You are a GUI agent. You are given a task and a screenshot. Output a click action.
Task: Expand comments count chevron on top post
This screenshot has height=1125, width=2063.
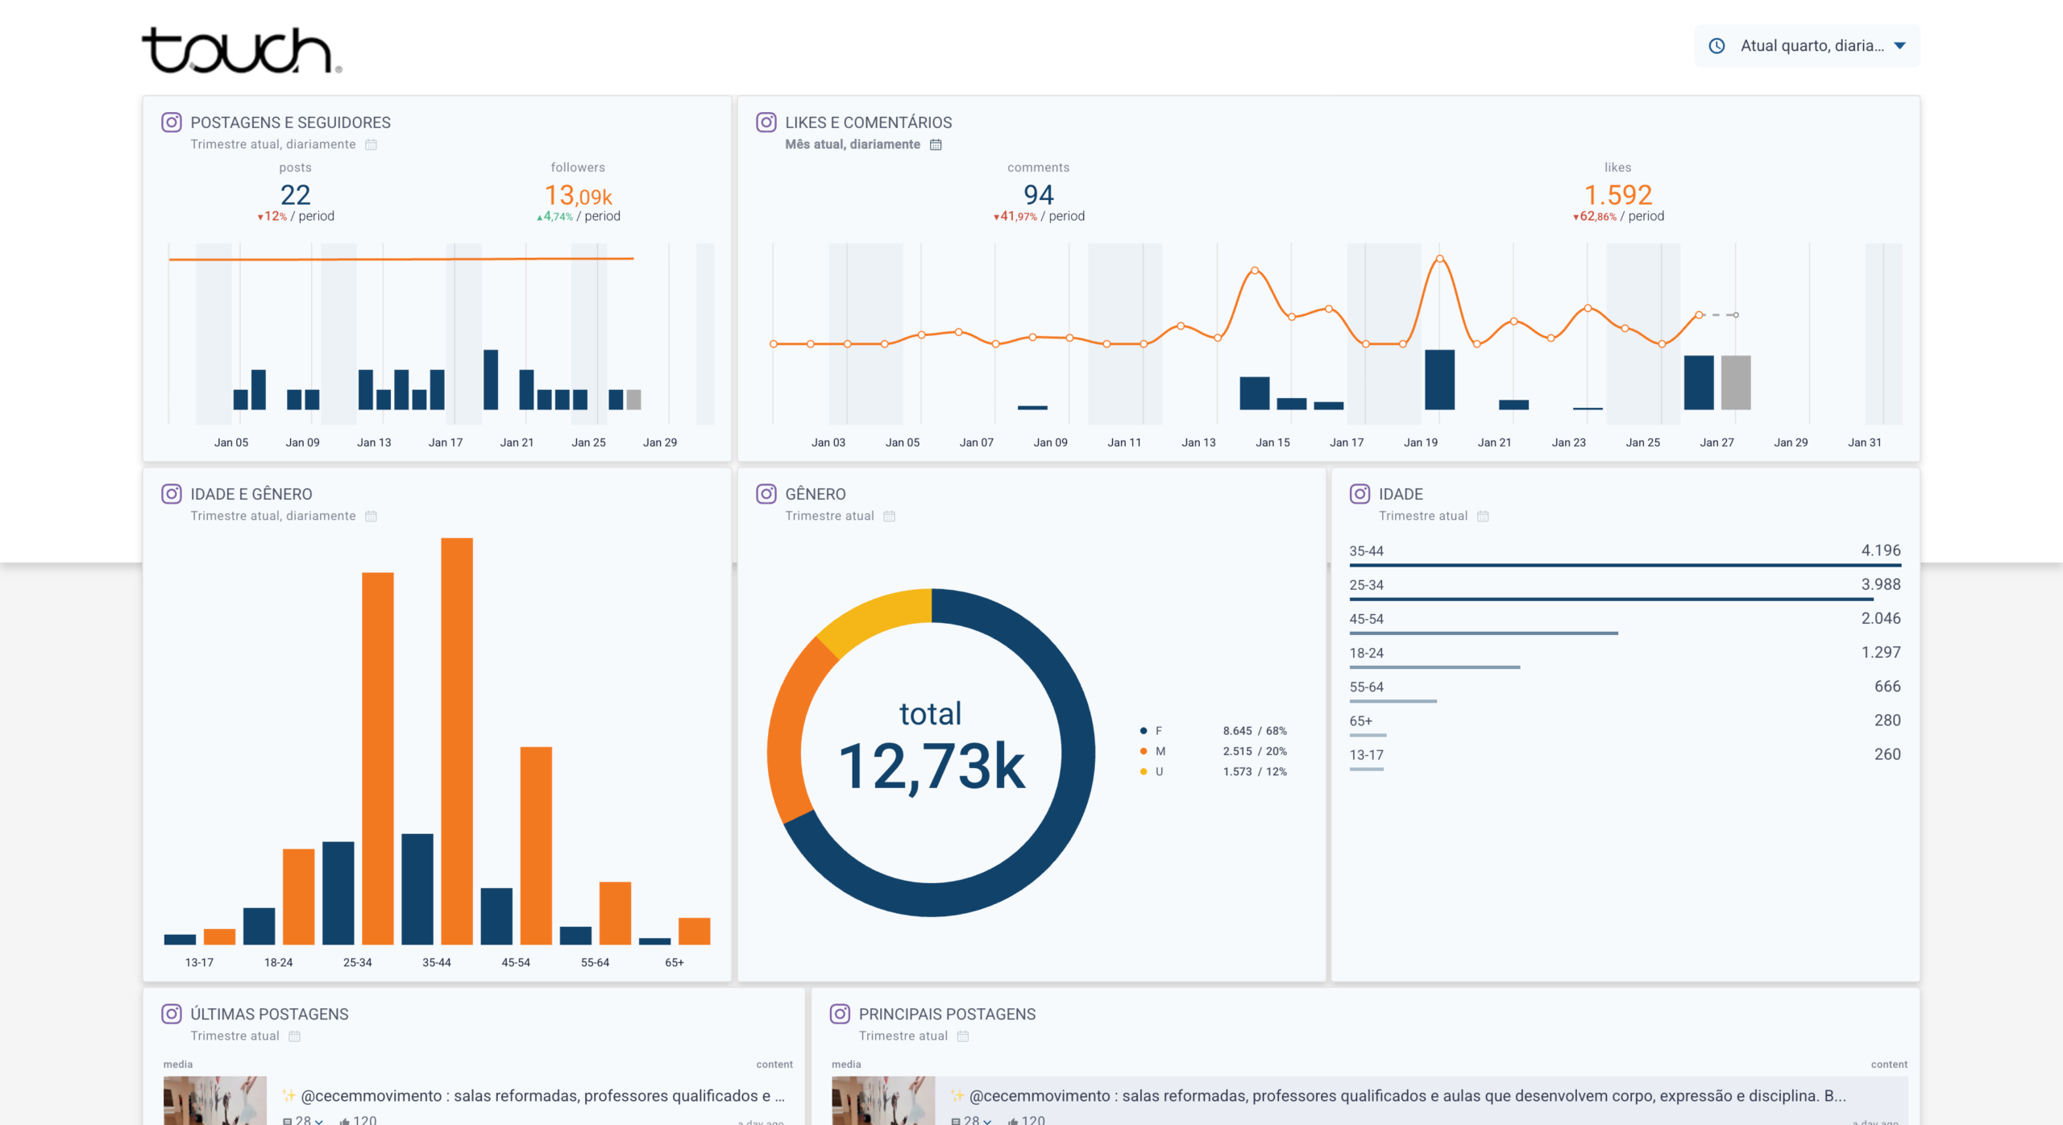click(x=987, y=1121)
